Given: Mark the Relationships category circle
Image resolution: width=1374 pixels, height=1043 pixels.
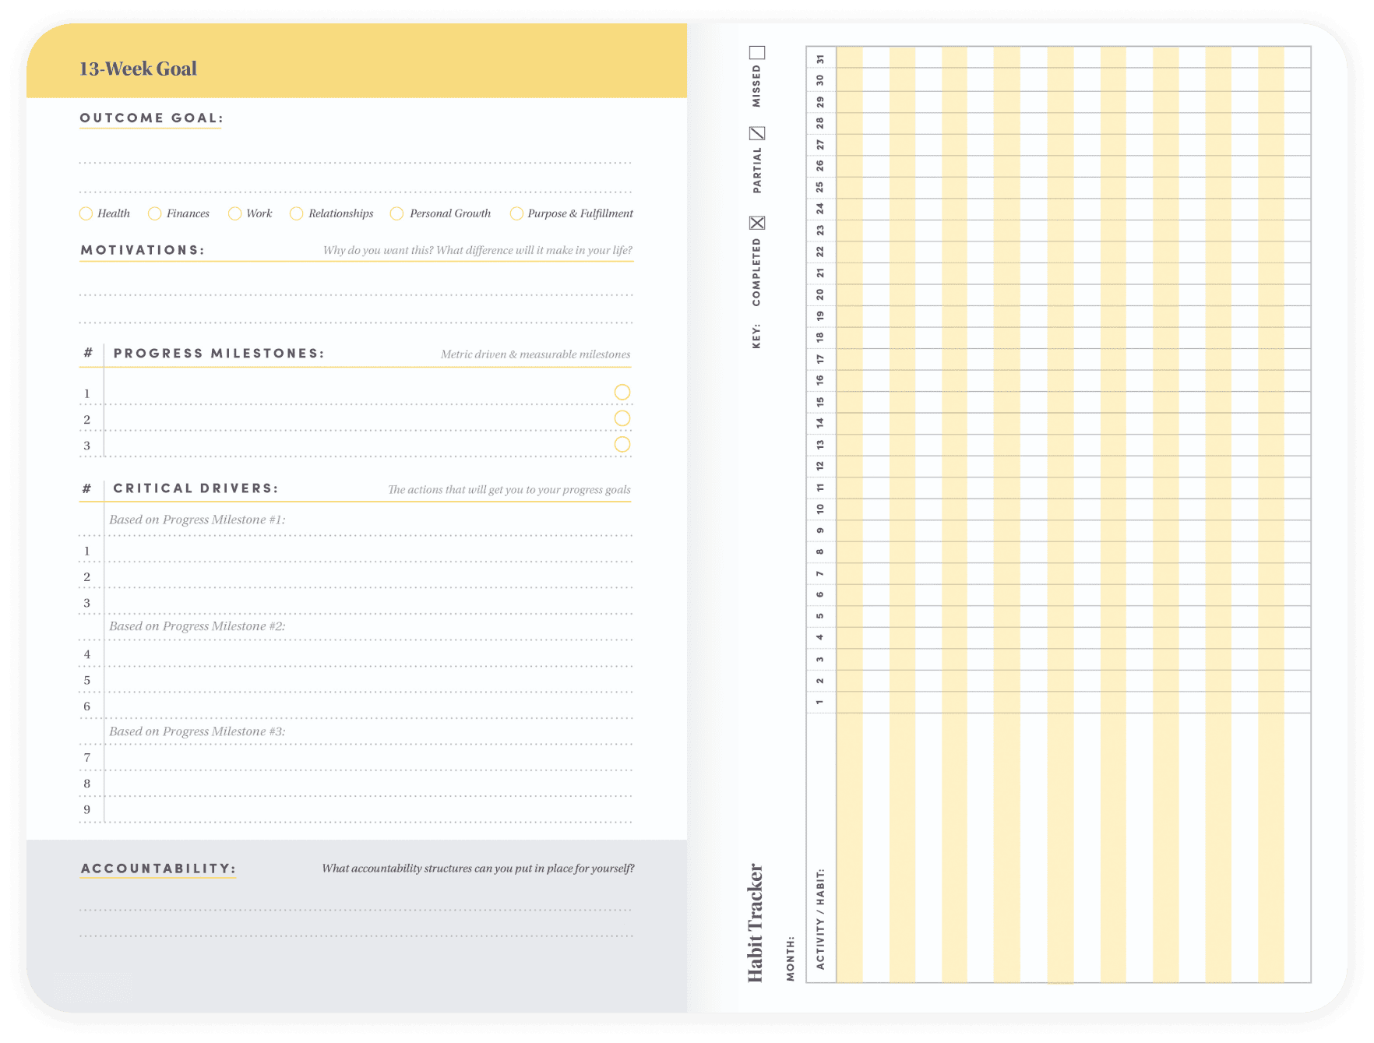Looking at the screenshot, I should pyautogui.click(x=296, y=213).
